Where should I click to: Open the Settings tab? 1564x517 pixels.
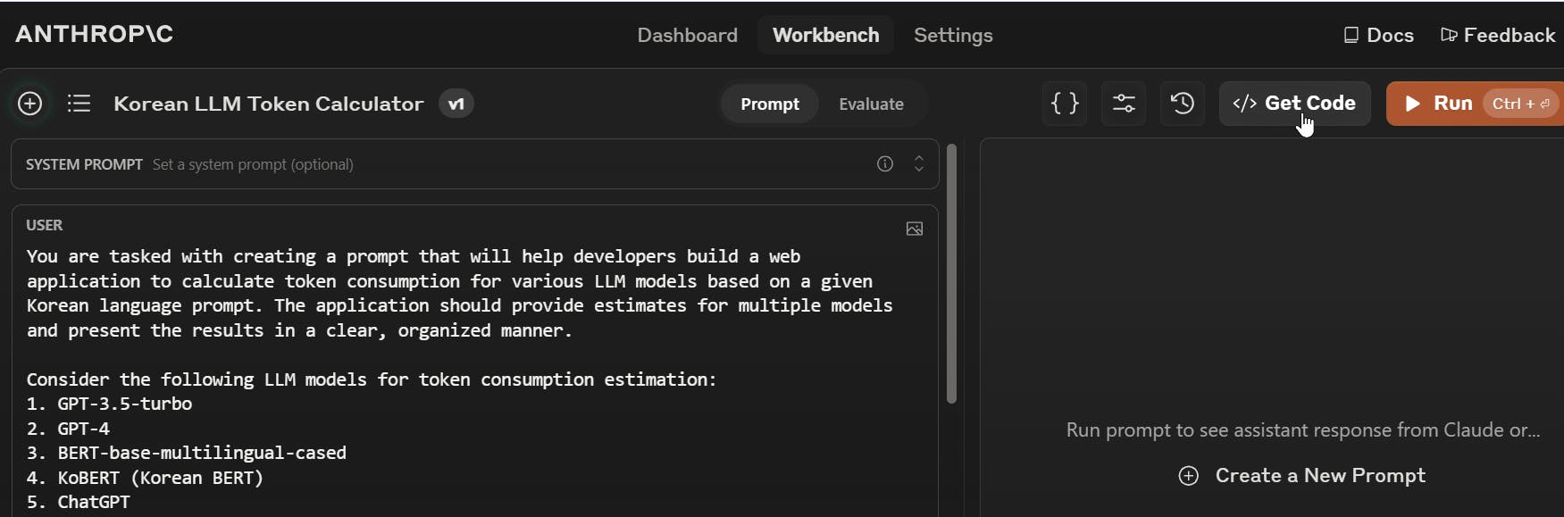(x=953, y=35)
